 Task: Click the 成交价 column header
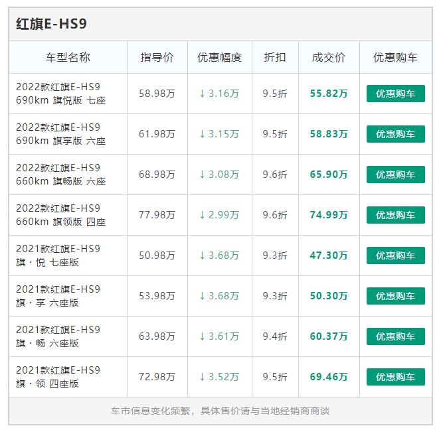pyautogui.click(x=329, y=57)
